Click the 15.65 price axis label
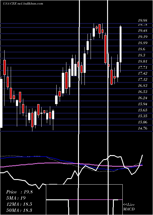 click(x=143, y=110)
